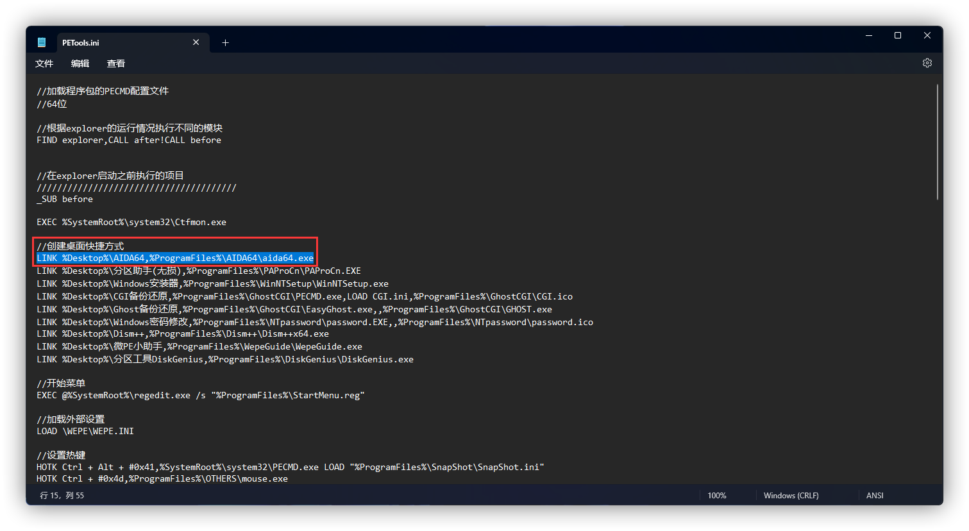
Task: Click the //加载外部设置 comment
Action: [71, 419]
